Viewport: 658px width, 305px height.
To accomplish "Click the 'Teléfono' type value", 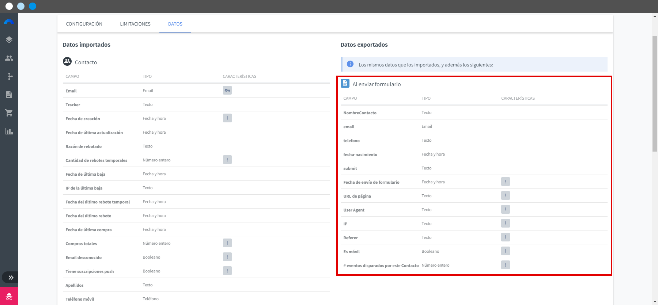I will tap(151, 299).
